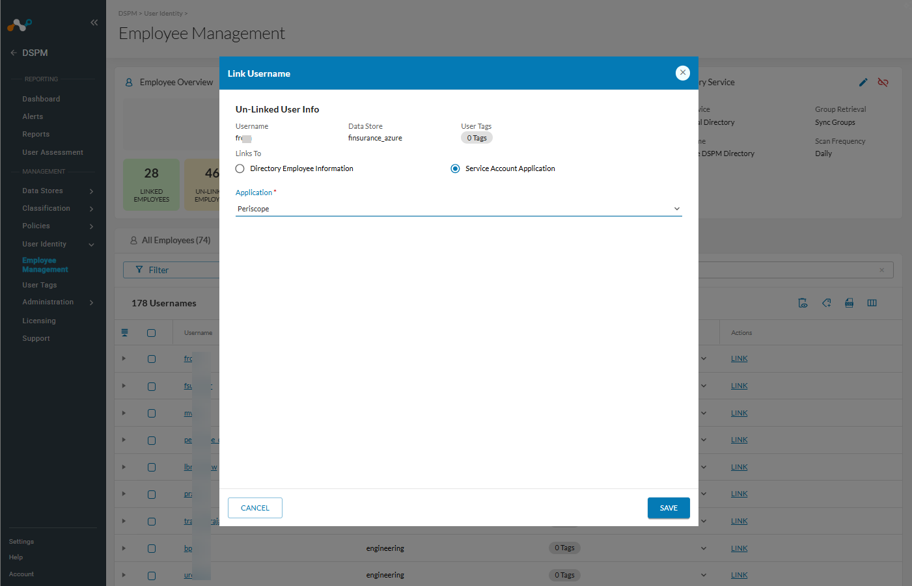Open the column chooser icon
The width and height of the screenshot is (912, 586).
(x=872, y=303)
